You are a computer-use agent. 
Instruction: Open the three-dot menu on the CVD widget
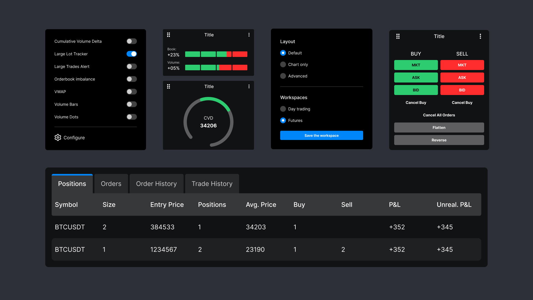[x=249, y=86]
